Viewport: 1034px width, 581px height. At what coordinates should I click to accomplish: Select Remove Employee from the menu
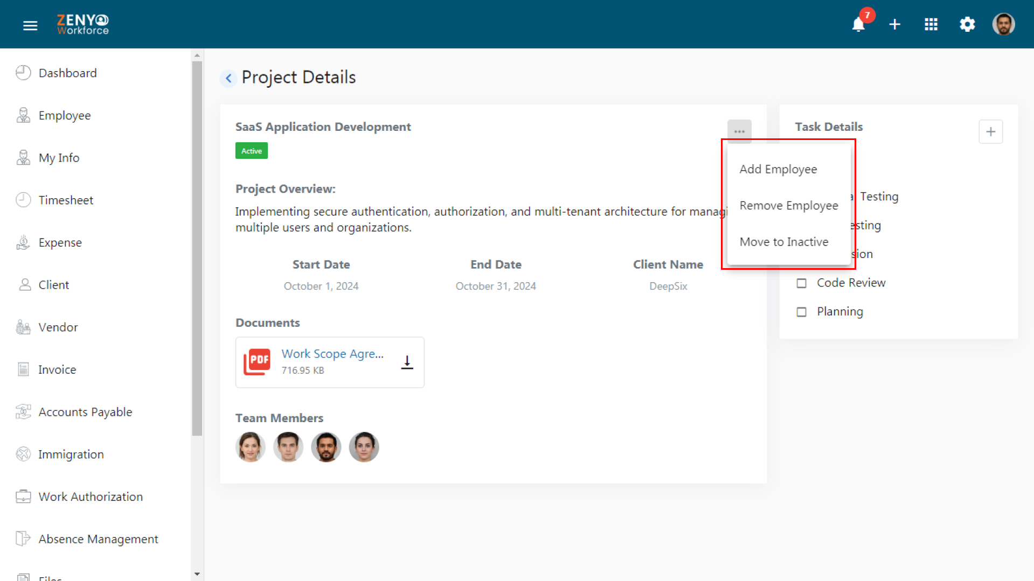pos(789,206)
